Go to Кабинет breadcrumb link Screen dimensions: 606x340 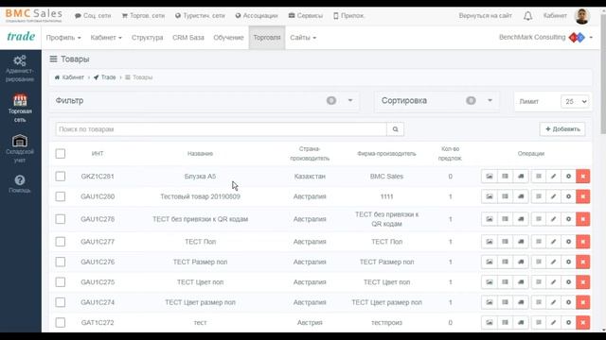[x=69, y=77]
